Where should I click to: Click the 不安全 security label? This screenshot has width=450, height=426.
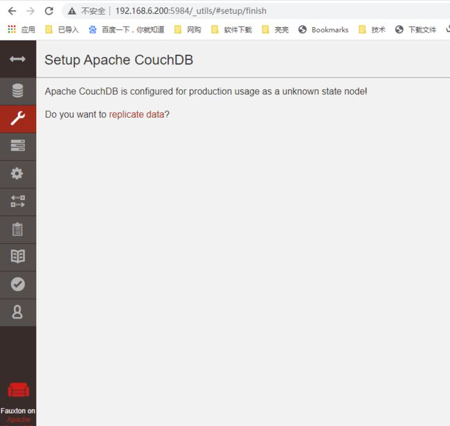[x=93, y=11]
